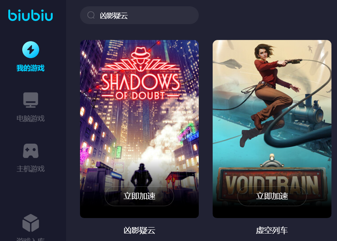This screenshot has height=241, width=337.
Task: Click the 虚空列车 game title
Action: click(272, 230)
